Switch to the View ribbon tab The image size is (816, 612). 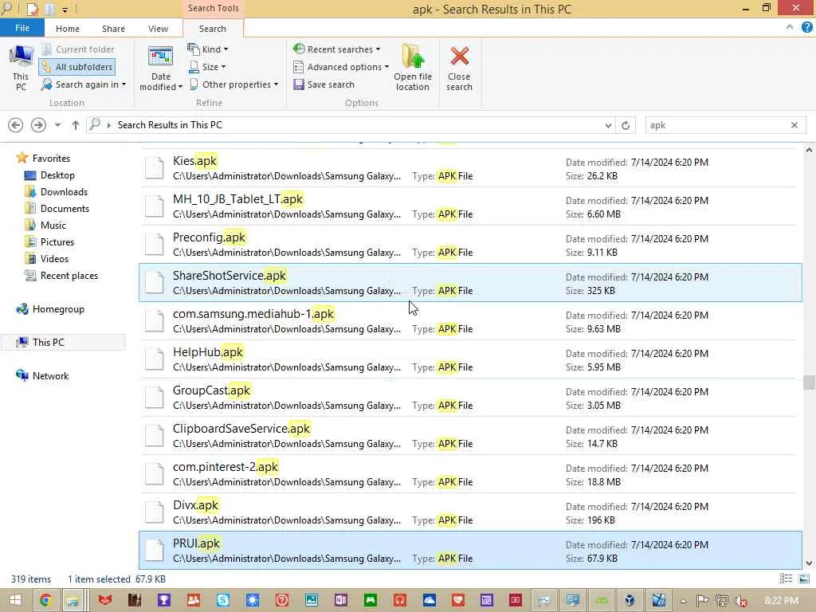(x=159, y=29)
